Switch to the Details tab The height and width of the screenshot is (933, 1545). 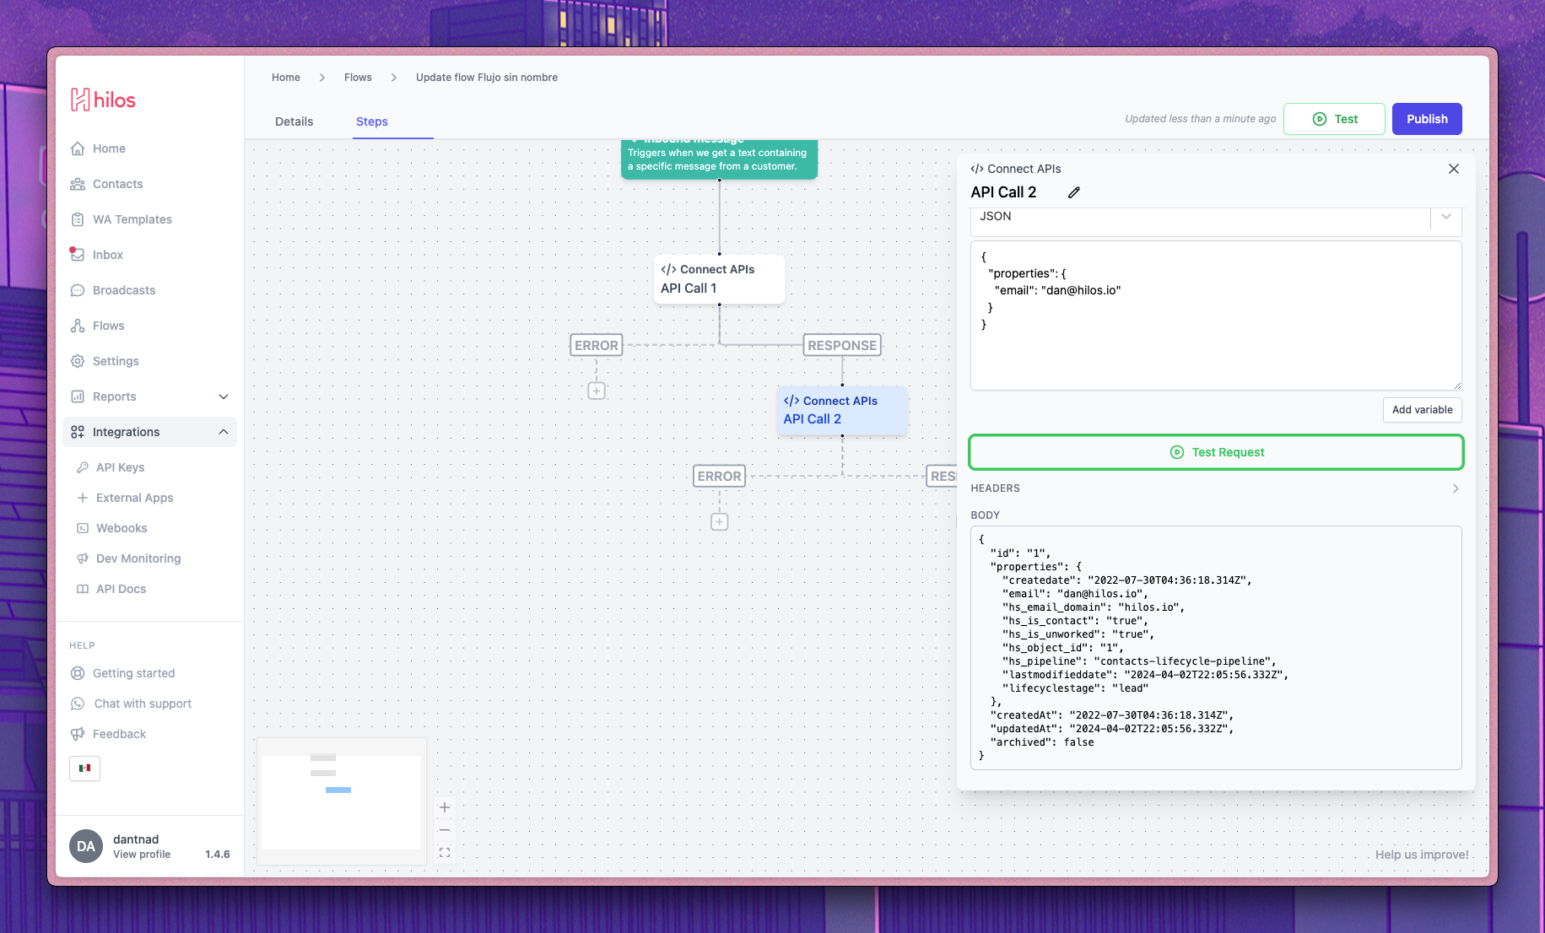(294, 121)
